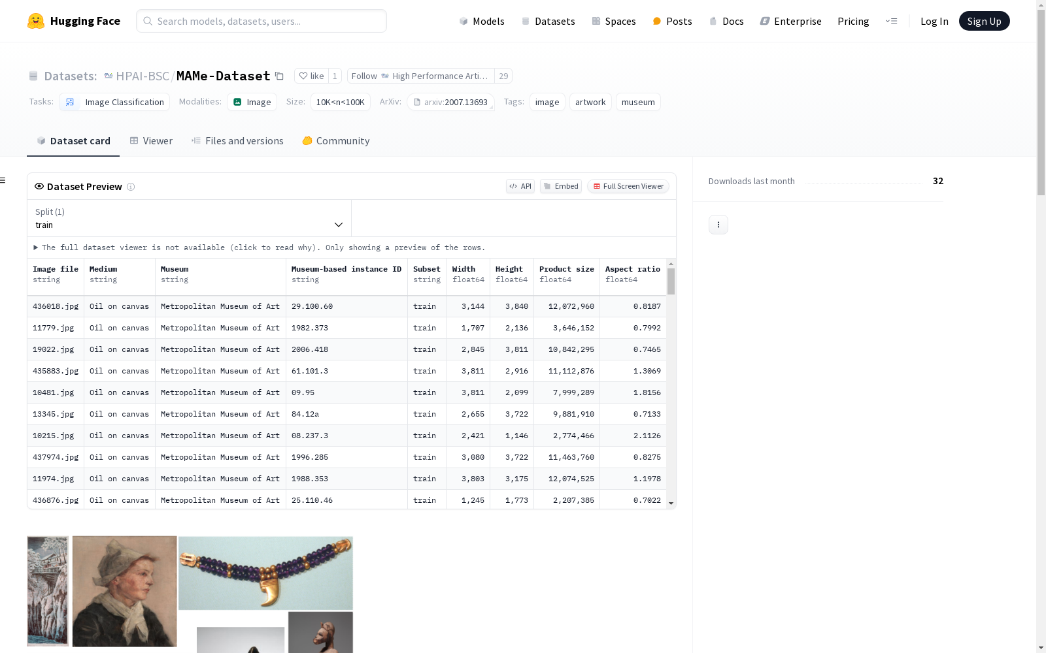Open Posts in top navigation
The width and height of the screenshot is (1046, 653).
[x=673, y=21]
